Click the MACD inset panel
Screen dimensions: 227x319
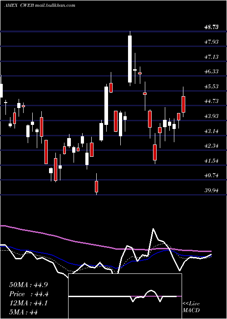click(125, 296)
